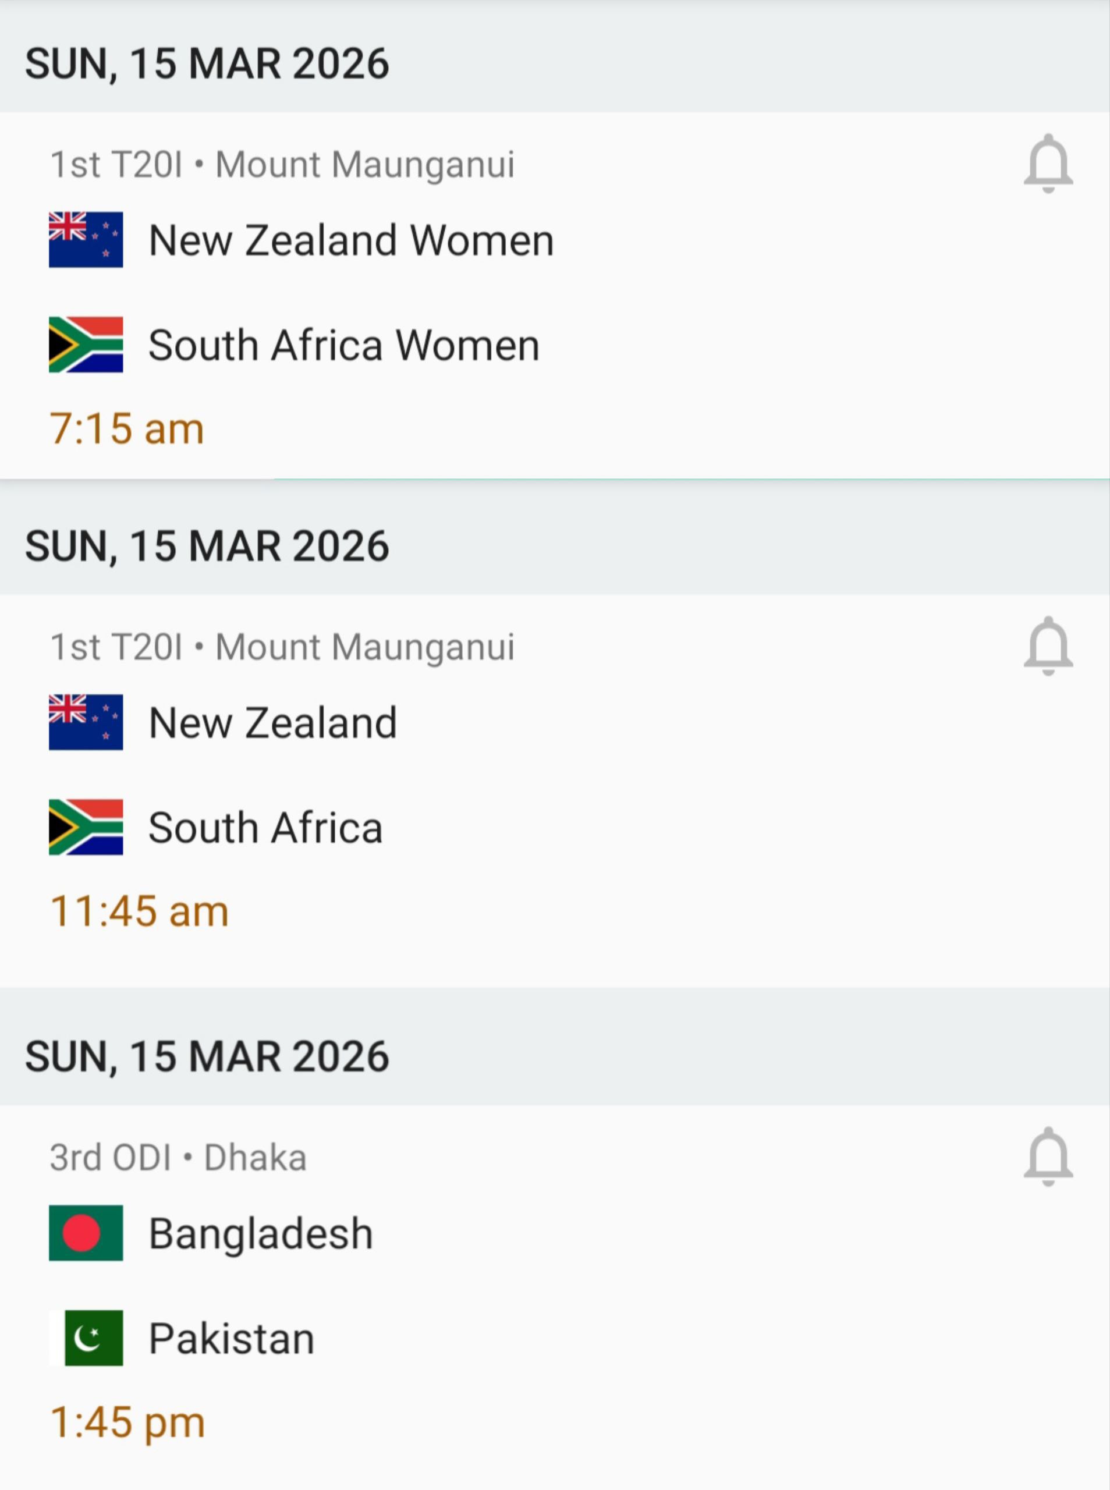1110x1490 pixels.
Task: Select Bangladesh team name
Action: click(261, 1233)
